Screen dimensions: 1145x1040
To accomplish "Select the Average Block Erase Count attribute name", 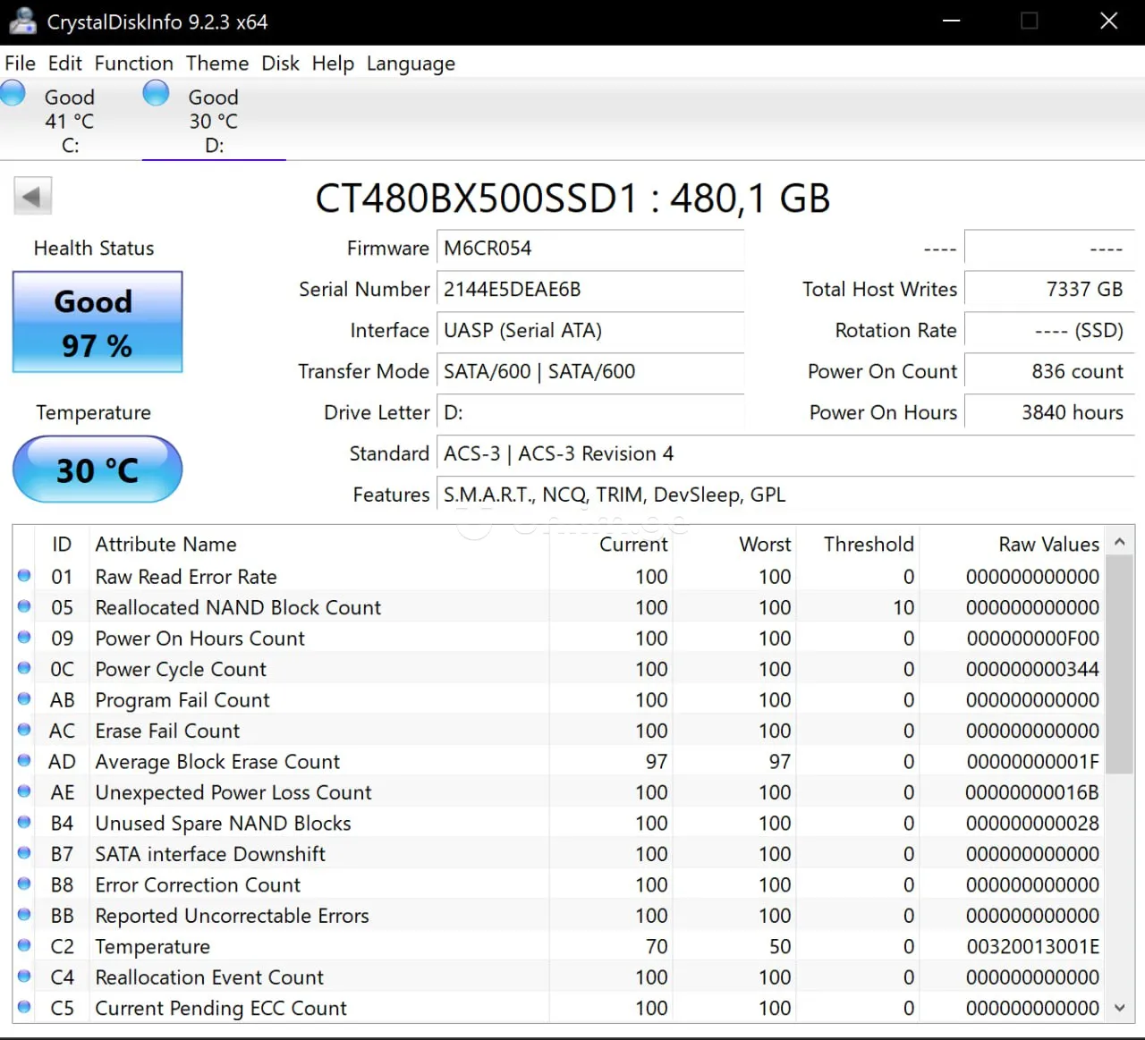I will pos(217,762).
